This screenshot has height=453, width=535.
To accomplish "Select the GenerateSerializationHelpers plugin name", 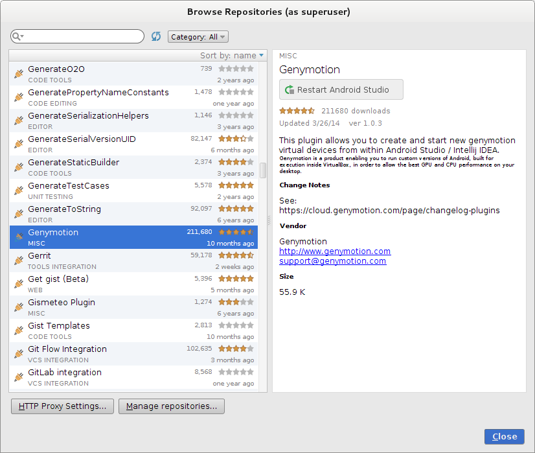I will click(88, 116).
